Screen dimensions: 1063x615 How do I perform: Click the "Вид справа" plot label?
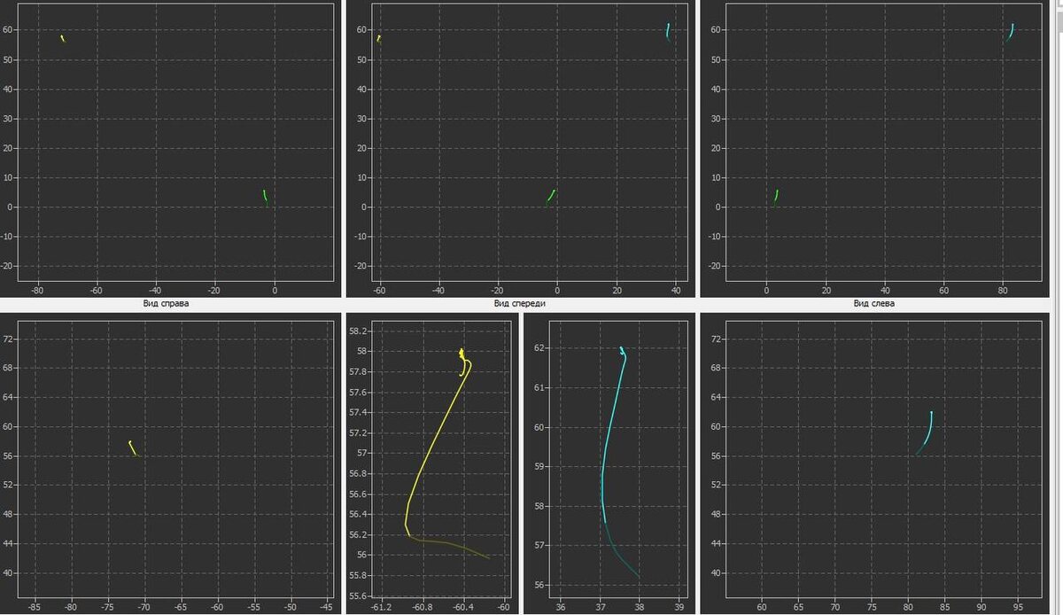(x=166, y=303)
